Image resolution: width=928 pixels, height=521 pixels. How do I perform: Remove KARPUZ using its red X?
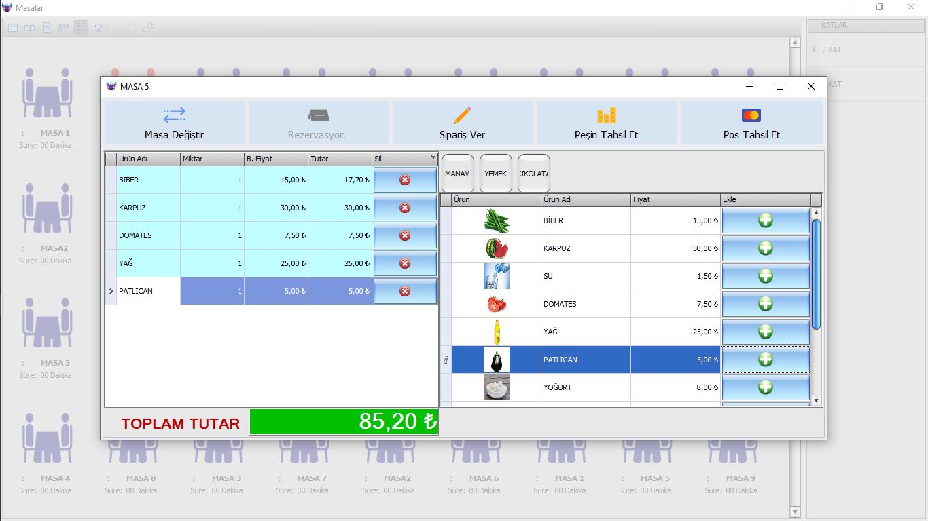click(405, 208)
